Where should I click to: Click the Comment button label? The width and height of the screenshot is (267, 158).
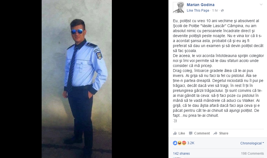(x=202, y=133)
